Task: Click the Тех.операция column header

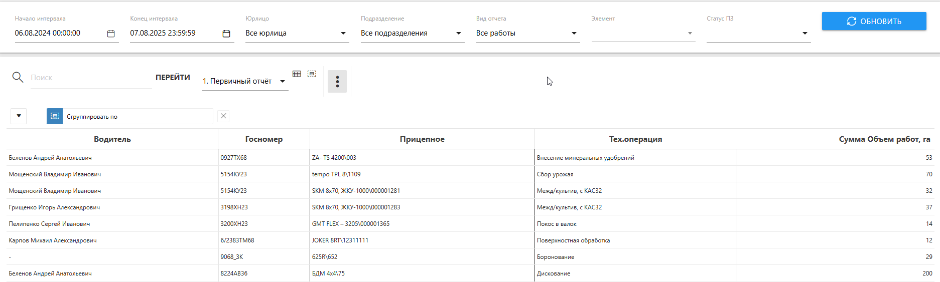Action: [635, 139]
